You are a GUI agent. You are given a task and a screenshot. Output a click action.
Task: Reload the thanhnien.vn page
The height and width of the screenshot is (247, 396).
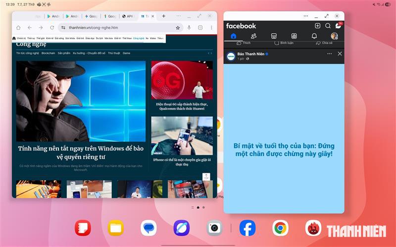pyautogui.click(x=52, y=28)
